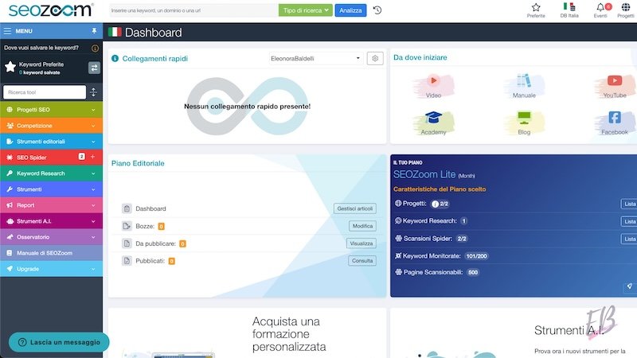Click the keyword save info icon

coord(95,48)
